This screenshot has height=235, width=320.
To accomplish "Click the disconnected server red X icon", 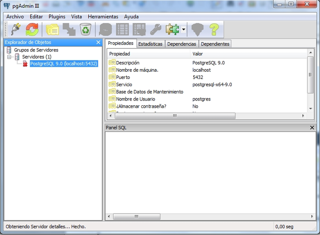I will click(x=25, y=64).
